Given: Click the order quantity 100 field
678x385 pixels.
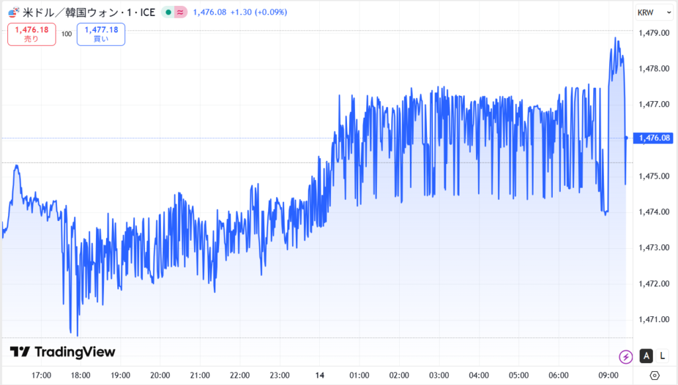Looking at the screenshot, I should (67, 33).
